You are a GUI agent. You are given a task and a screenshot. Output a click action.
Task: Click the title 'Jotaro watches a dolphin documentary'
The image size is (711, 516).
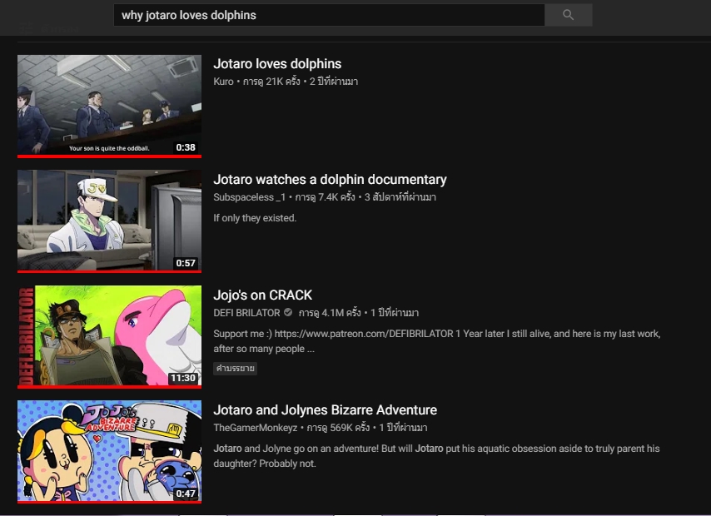330,180
